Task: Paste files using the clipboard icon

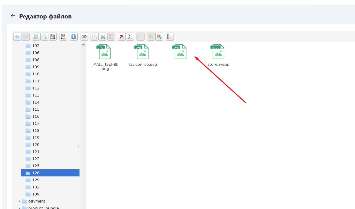Action: click(111, 37)
